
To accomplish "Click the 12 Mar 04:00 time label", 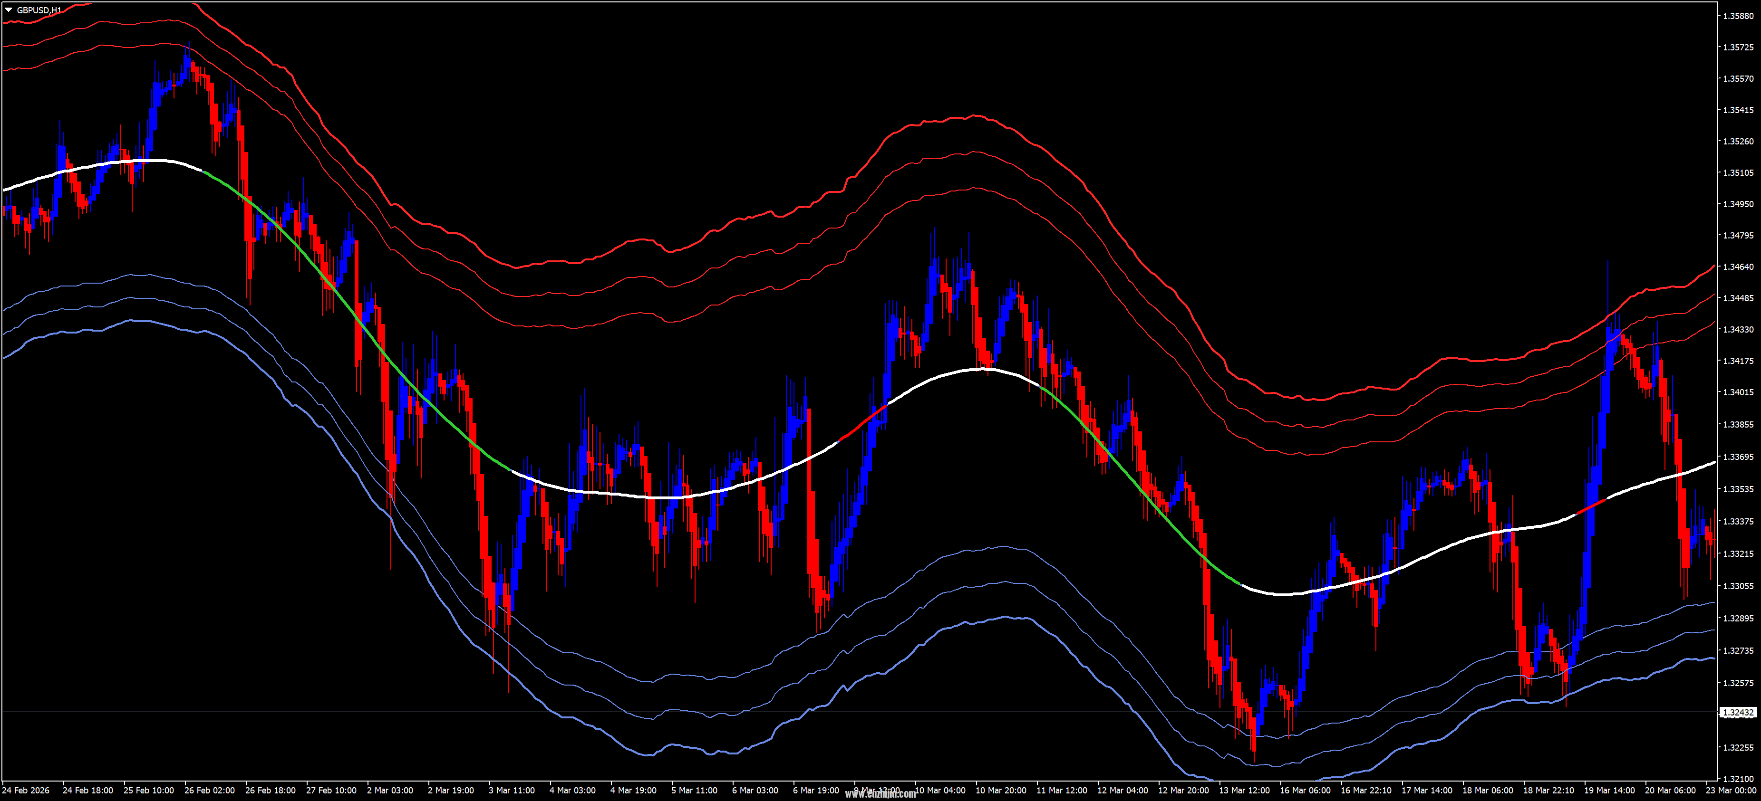I will [1123, 790].
